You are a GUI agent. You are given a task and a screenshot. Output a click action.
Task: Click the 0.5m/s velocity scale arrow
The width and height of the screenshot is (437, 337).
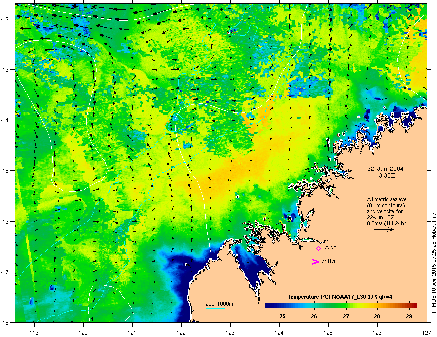[384, 229]
